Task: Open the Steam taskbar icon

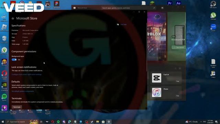Action: coord(92,122)
